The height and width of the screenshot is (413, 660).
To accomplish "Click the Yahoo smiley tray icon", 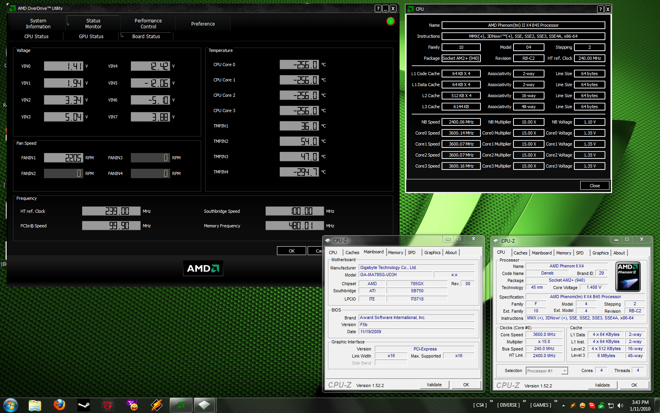I will [x=583, y=405].
